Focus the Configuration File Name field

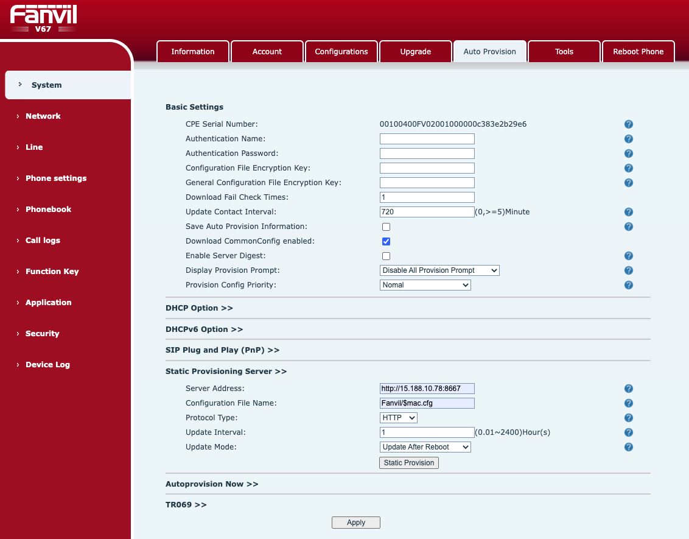[x=427, y=403]
